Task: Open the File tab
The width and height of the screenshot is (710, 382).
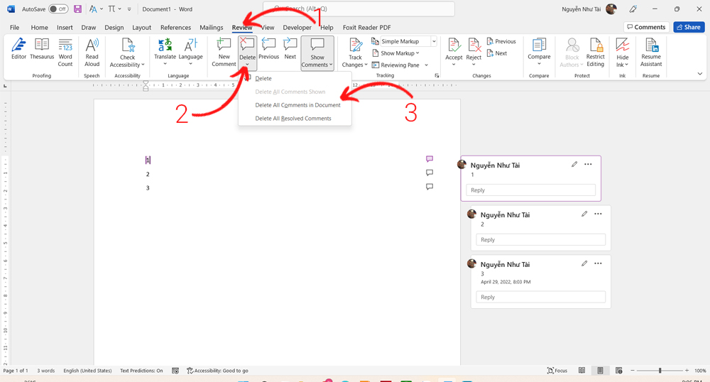Action: [14, 28]
